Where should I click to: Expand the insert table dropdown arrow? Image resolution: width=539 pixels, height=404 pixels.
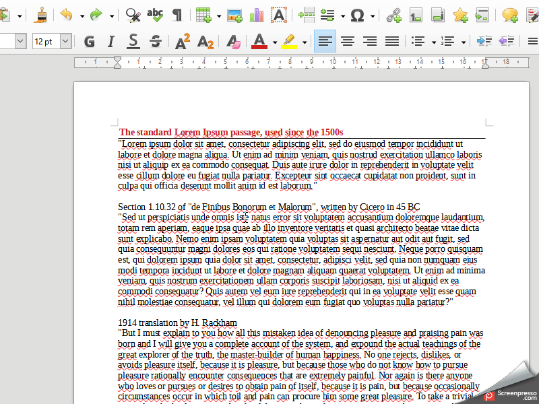tap(217, 15)
